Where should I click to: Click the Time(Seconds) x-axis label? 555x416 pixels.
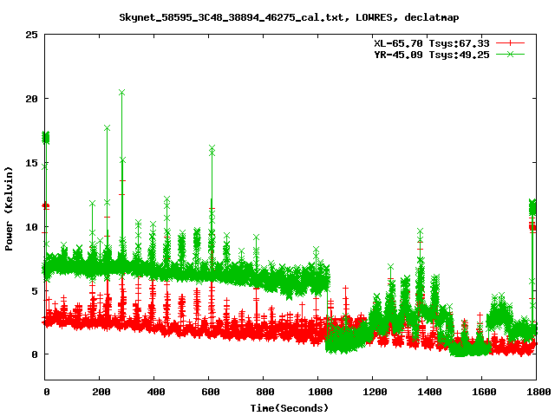pyautogui.click(x=289, y=406)
